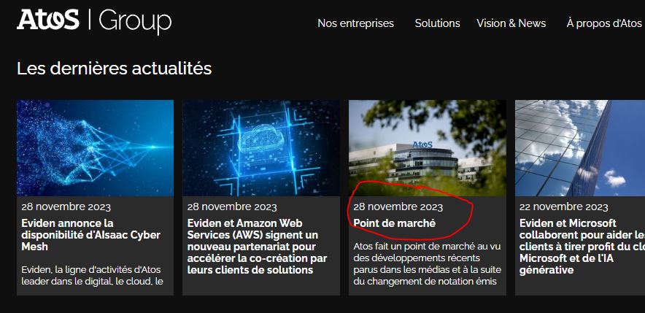
Task: Open the Eviden and AWS partnership headline
Action: point(257,247)
